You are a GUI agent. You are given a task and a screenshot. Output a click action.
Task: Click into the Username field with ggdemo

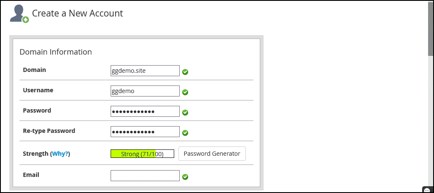click(145, 91)
